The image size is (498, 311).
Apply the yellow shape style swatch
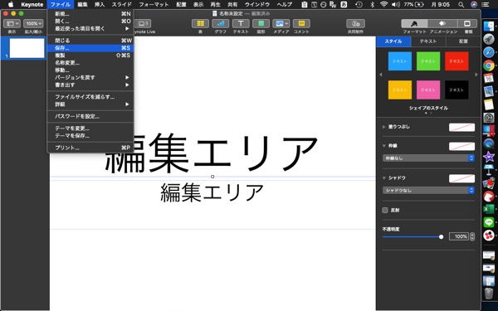point(400,90)
